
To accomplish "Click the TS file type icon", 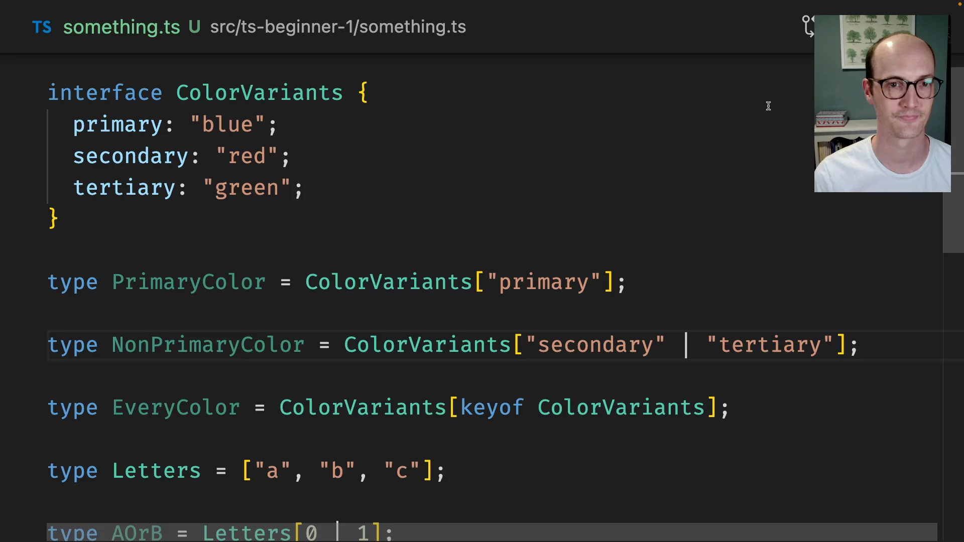I will tap(42, 27).
